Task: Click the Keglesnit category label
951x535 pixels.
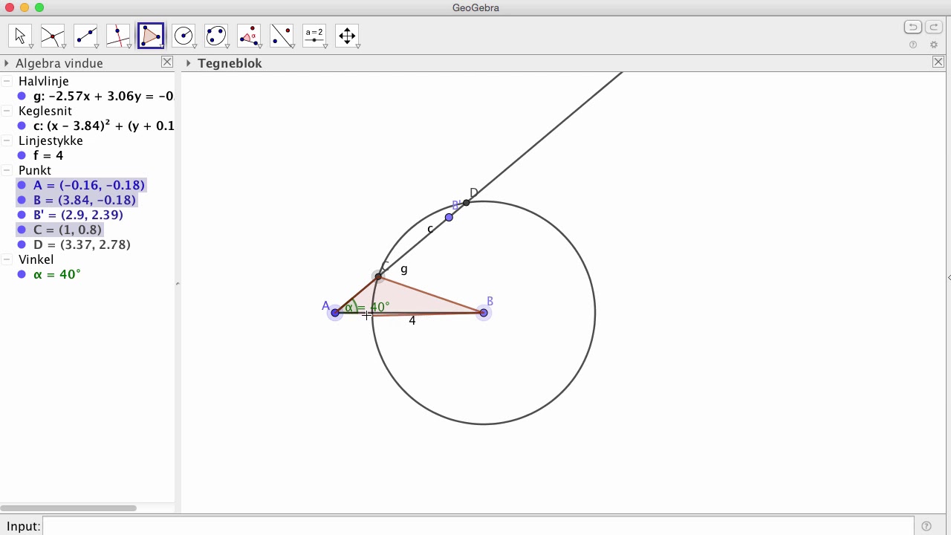Action: click(x=45, y=111)
